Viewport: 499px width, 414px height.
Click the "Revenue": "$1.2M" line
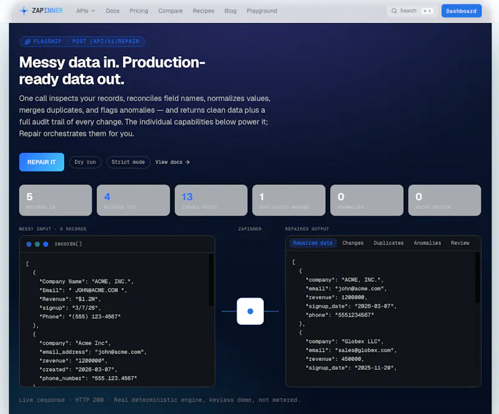coord(70,299)
